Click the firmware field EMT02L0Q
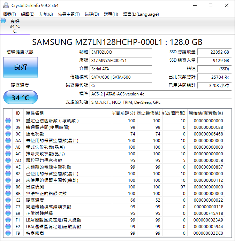This screenshot has width=235, height=241. point(121,52)
